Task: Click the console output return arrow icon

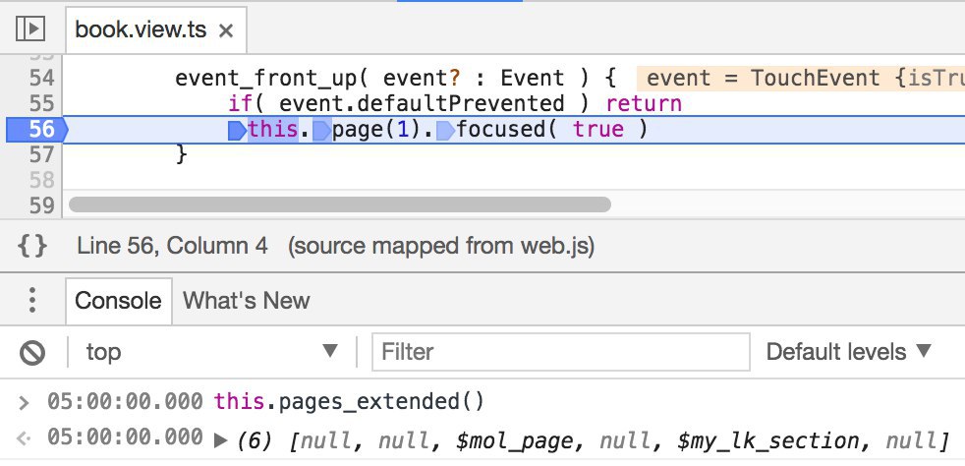Action: 24,439
